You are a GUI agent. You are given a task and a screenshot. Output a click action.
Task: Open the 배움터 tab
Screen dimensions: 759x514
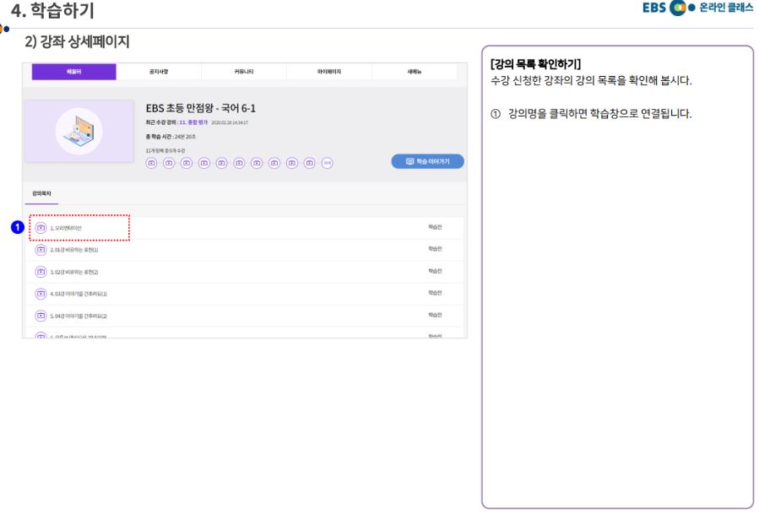73,72
